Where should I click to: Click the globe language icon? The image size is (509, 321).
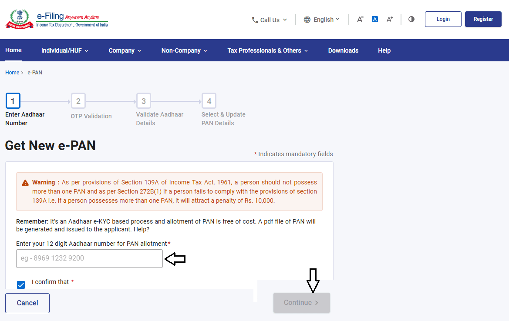click(307, 19)
